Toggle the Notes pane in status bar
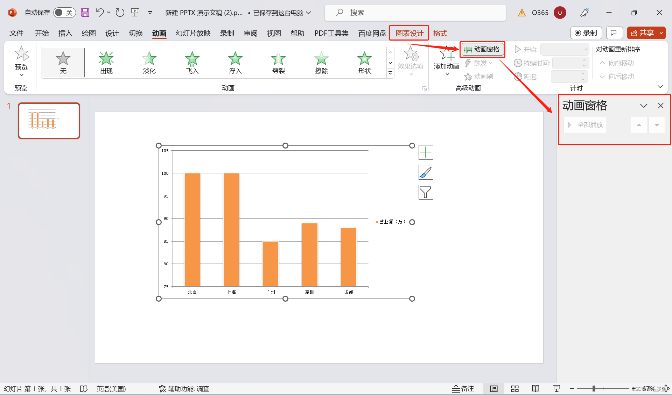Image resolution: width=672 pixels, height=395 pixels. (x=463, y=389)
